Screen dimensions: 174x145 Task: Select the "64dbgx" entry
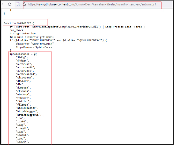click(22, 61)
